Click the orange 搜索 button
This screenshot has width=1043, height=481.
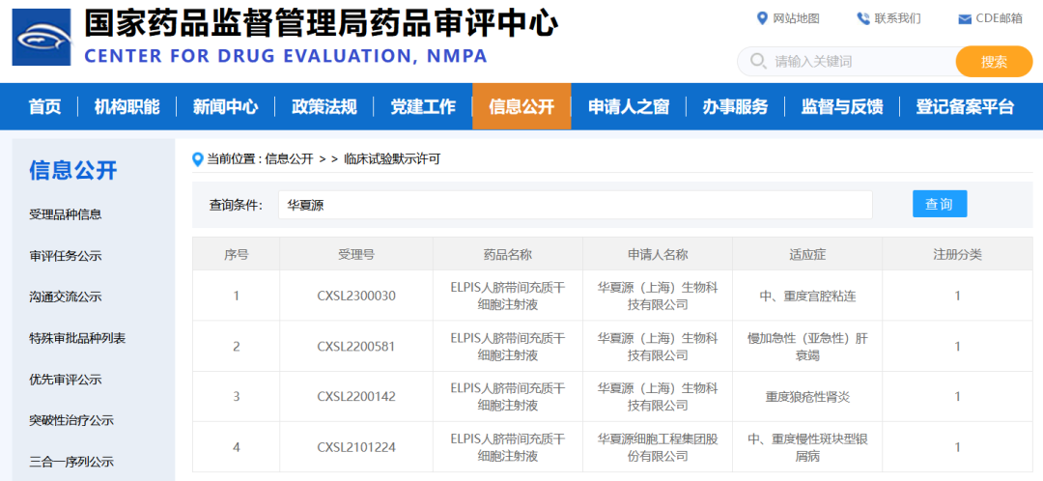click(x=994, y=62)
